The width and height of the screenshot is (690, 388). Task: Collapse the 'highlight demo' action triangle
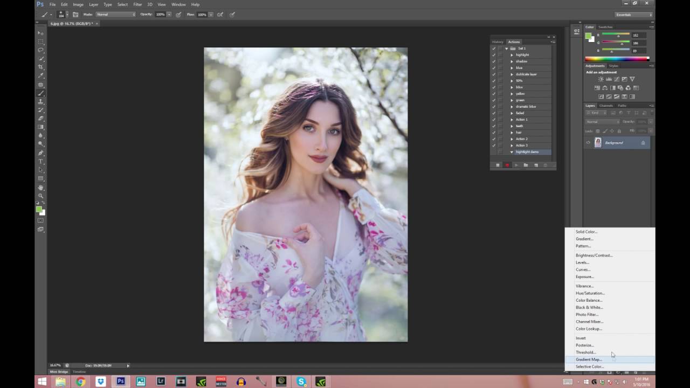pos(512,152)
